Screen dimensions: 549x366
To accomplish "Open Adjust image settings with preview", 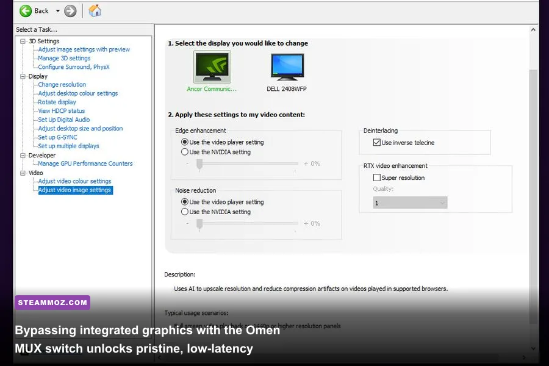I will (x=84, y=50).
